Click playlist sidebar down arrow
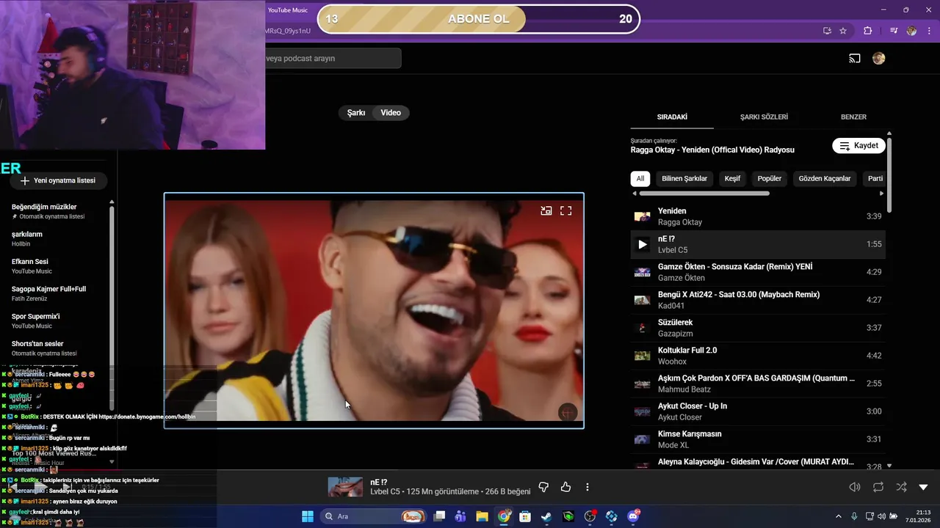The width and height of the screenshot is (940, 528). pyautogui.click(x=112, y=462)
